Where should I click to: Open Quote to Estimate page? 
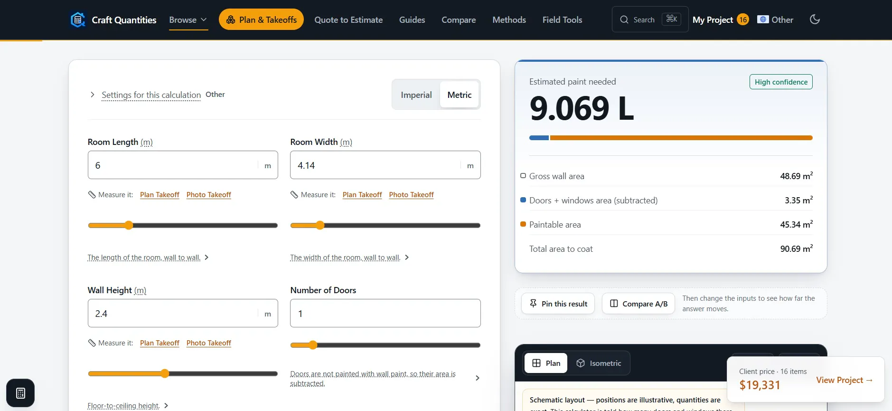(348, 20)
